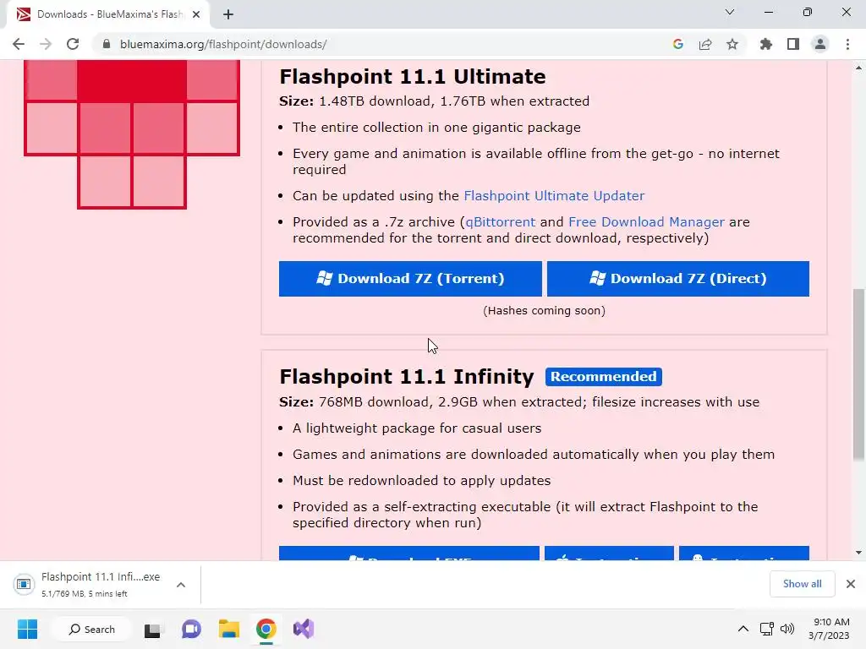866x649 pixels.
Task: Open a new browser tab
Action: pos(228,14)
